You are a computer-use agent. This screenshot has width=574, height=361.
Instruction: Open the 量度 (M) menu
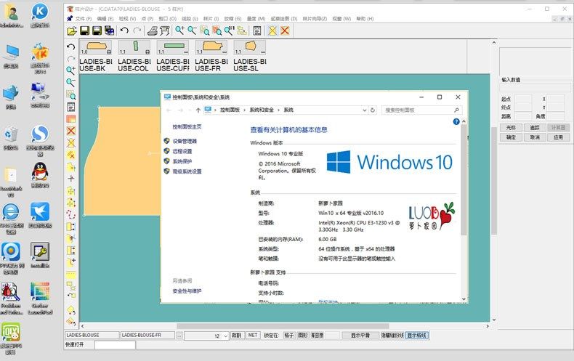click(x=256, y=19)
